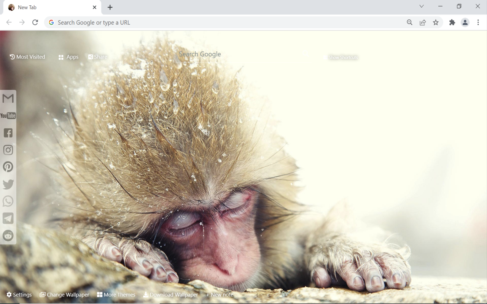Add a note with New note
487x304 pixels.
[220, 295]
